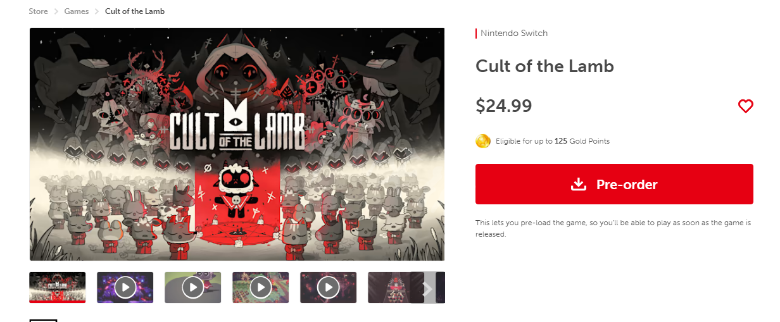Screen dimensions: 780x322
Task: Play the purple video in second thumbnail
Action: pos(125,288)
